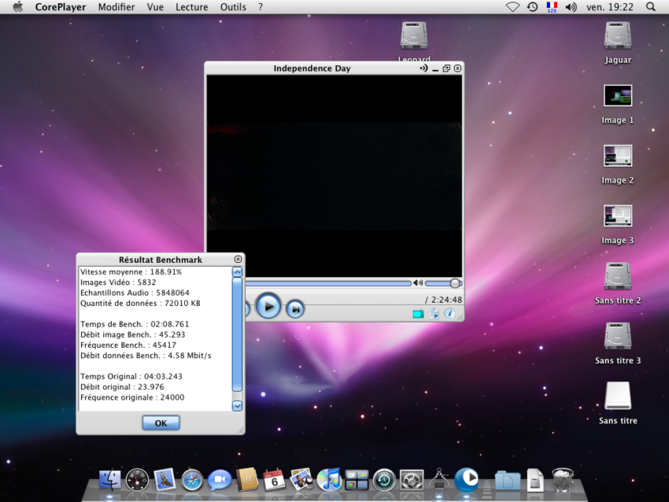
Task: Open System Preferences from the Dock
Action: coord(412,480)
